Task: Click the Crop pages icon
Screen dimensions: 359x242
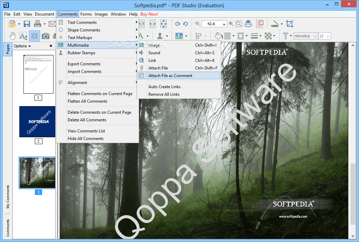Action: 290,24
